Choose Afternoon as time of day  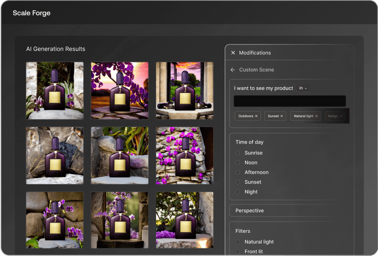click(237, 172)
